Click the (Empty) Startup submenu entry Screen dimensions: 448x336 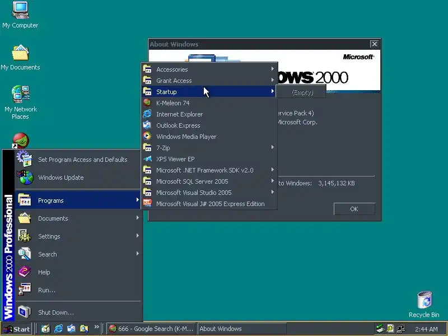coord(301,92)
